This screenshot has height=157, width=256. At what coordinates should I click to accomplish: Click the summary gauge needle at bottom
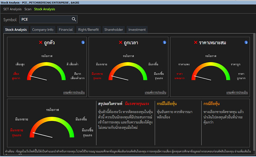tap(42, 135)
